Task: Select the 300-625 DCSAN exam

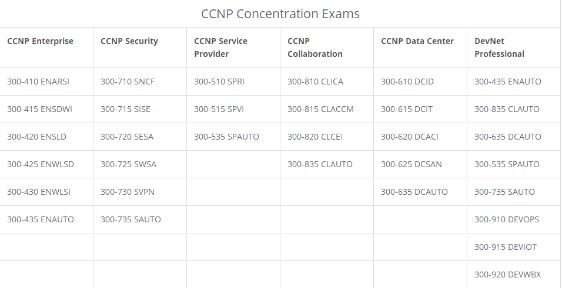Action: tap(412, 164)
